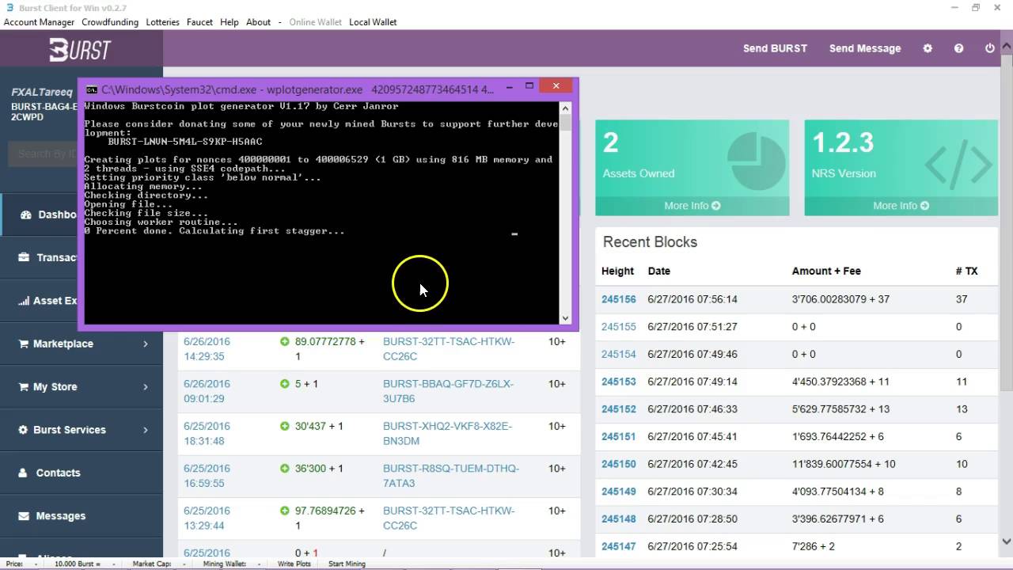Click green plus icon beside 5 + 1
The height and width of the screenshot is (570, 1013).
(x=285, y=384)
